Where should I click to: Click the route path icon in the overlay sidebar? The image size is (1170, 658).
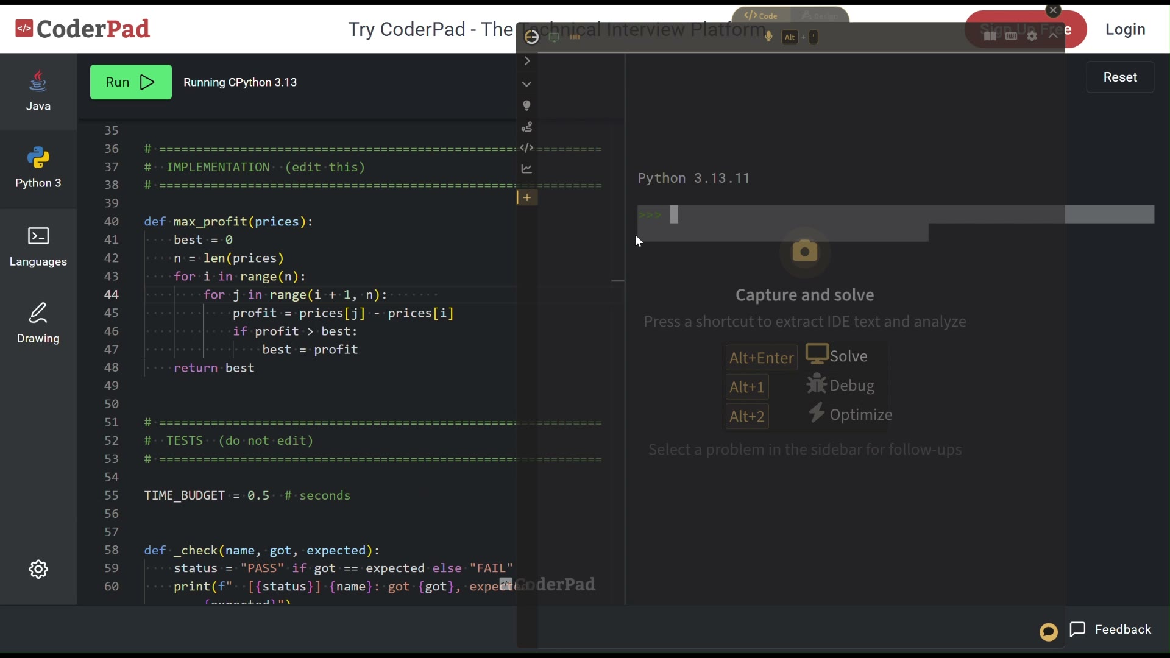pyautogui.click(x=527, y=127)
